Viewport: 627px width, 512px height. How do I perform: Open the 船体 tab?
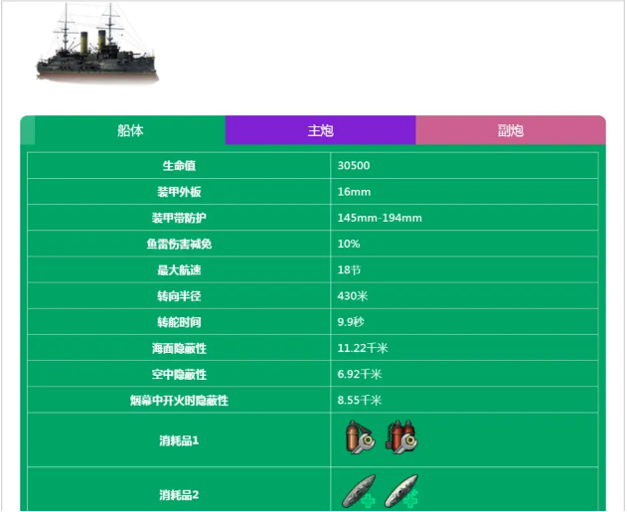tap(130, 130)
